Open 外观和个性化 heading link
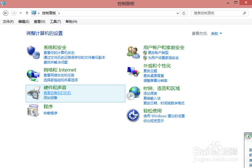The width and height of the screenshot is (252, 168). coord(157,66)
